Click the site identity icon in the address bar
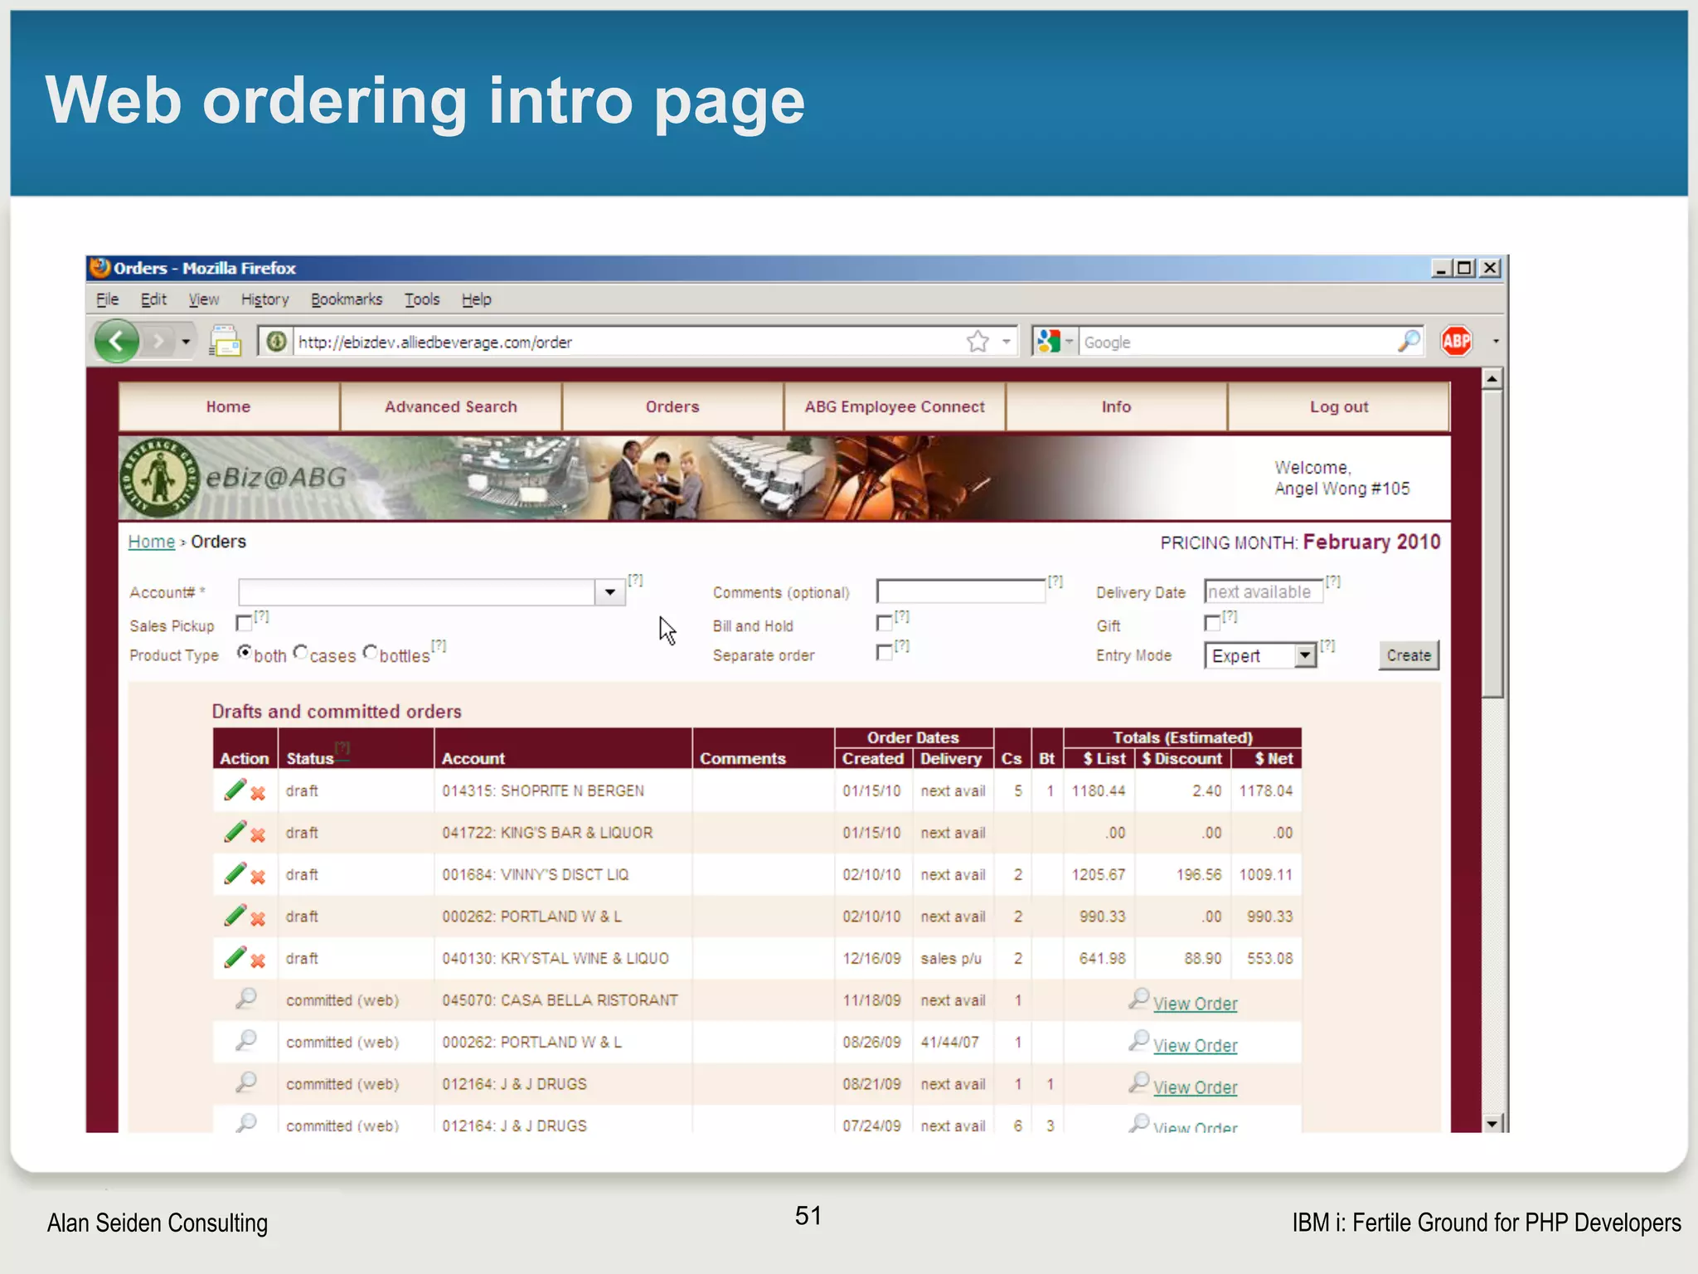This screenshot has height=1274, width=1698. (277, 342)
